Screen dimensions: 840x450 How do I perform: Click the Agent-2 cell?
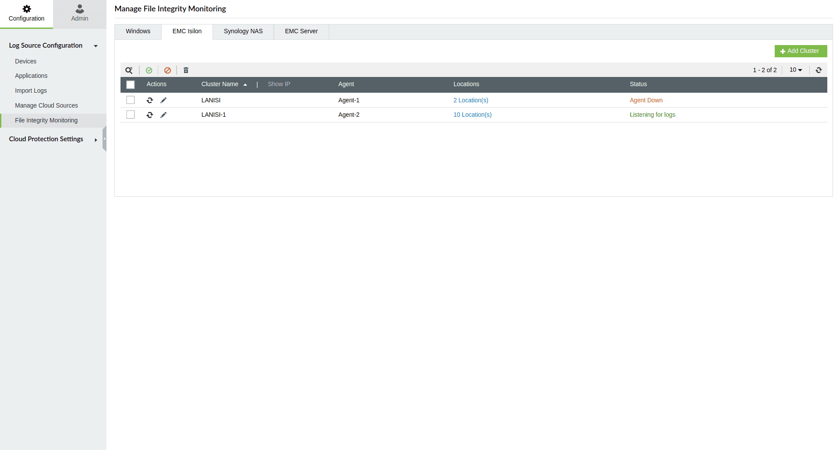pos(349,115)
